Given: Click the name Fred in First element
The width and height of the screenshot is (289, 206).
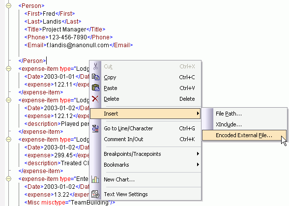Looking at the screenshot, I should [49, 14].
